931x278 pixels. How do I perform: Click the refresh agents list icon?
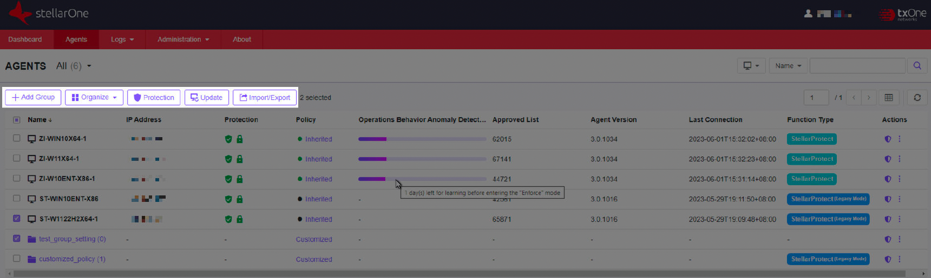pyautogui.click(x=917, y=98)
